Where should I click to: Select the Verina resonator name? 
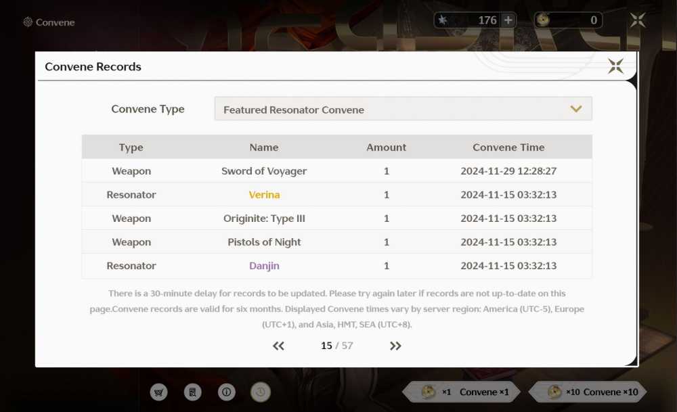pos(264,195)
